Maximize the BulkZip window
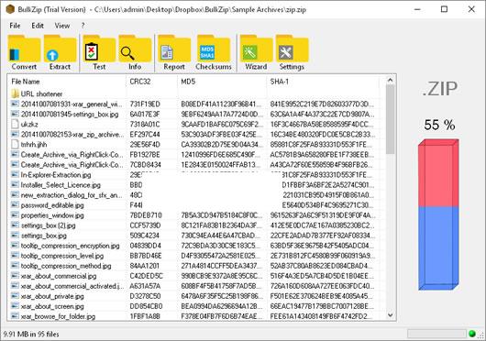 [444, 9]
